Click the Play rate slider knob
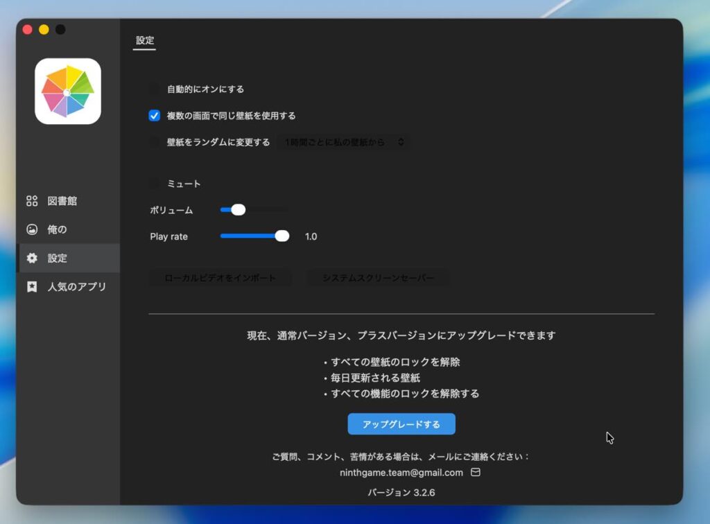Image resolution: width=710 pixels, height=524 pixels. (282, 236)
